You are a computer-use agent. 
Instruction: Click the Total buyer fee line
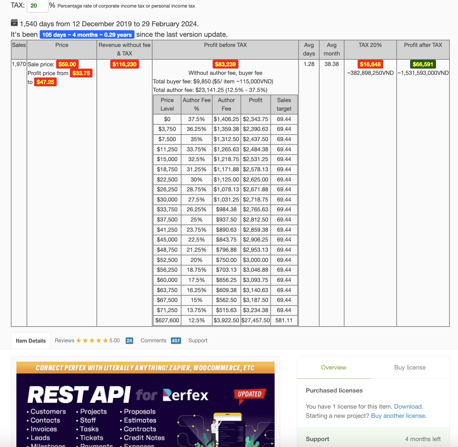pyautogui.click(x=213, y=81)
